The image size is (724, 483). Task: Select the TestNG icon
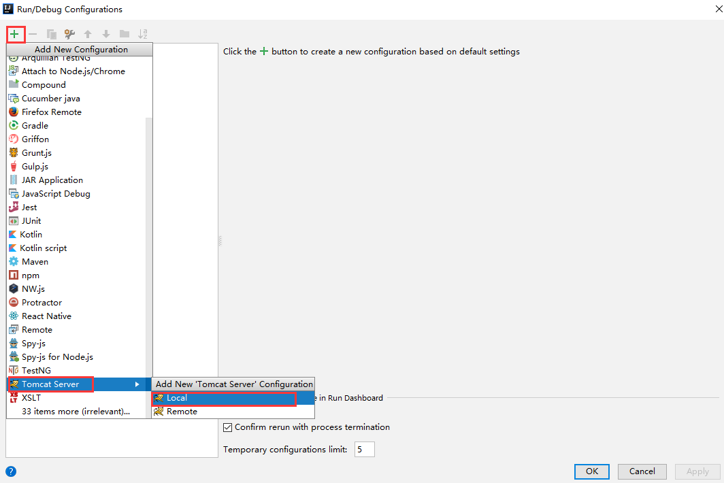point(14,370)
